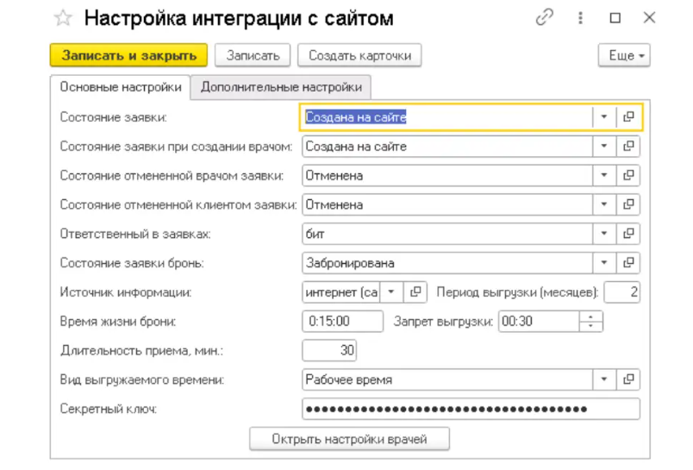
Task: Open 'Состояние заявки при создании врачом' item
Action: point(628,147)
